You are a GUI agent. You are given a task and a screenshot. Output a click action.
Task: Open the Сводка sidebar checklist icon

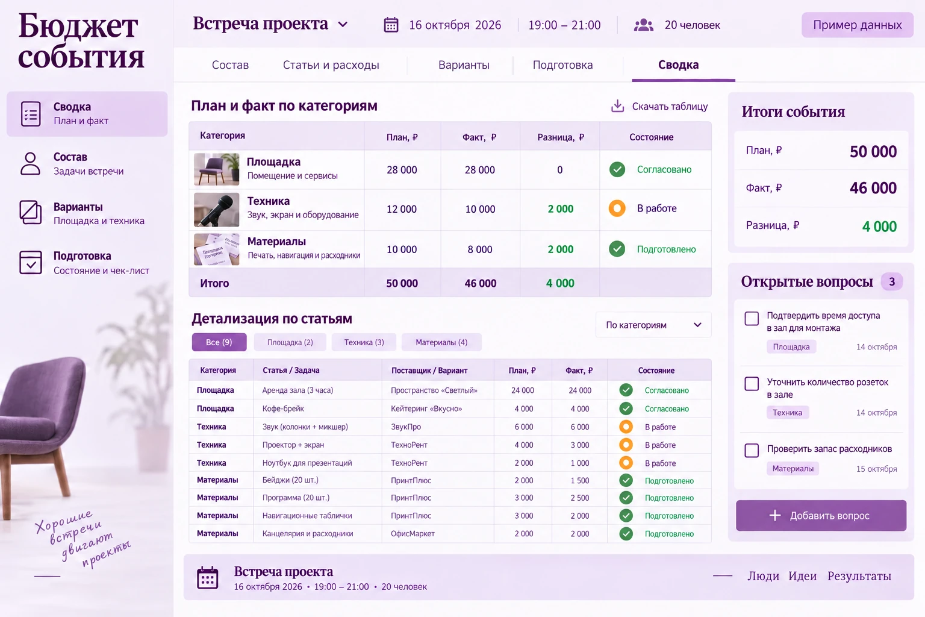(31, 114)
